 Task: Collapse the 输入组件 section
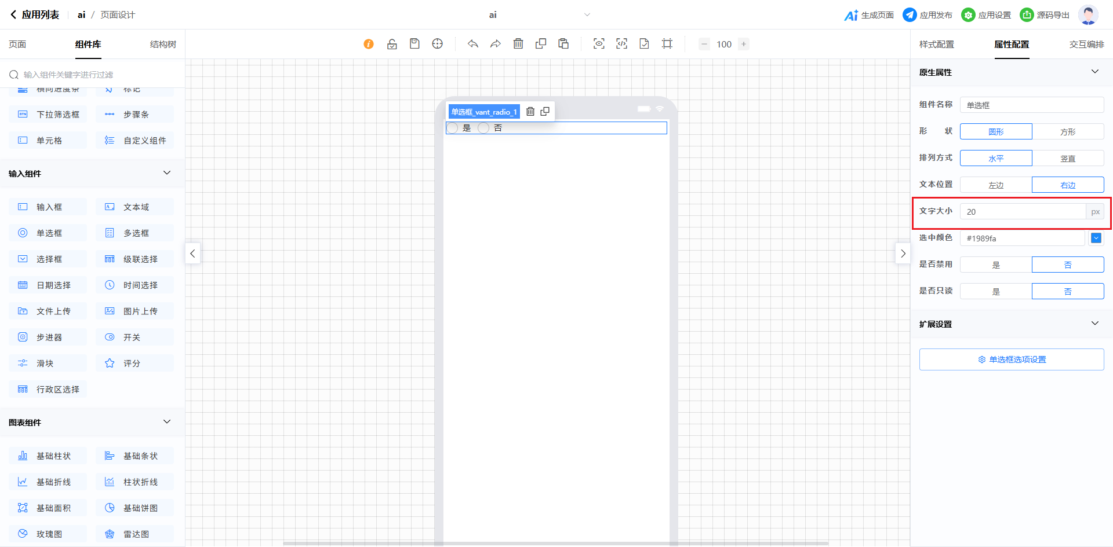[x=167, y=173]
